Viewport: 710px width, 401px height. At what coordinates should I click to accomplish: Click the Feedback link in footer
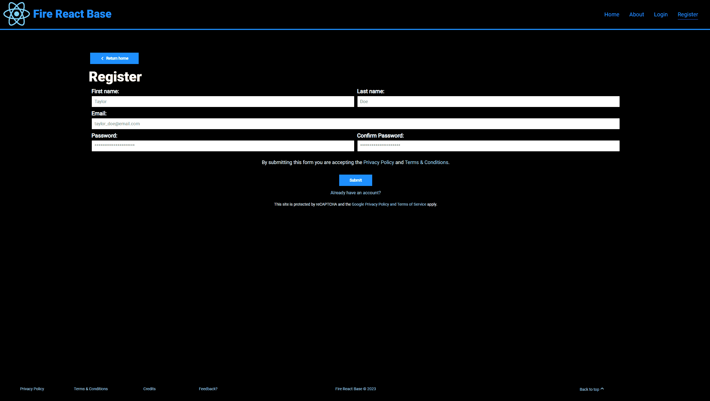point(208,389)
